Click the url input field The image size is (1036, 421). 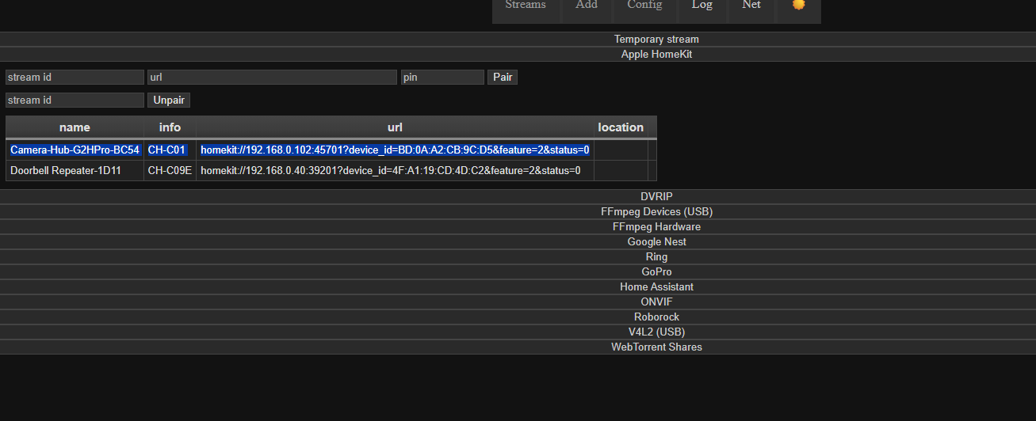[x=272, y=78]
